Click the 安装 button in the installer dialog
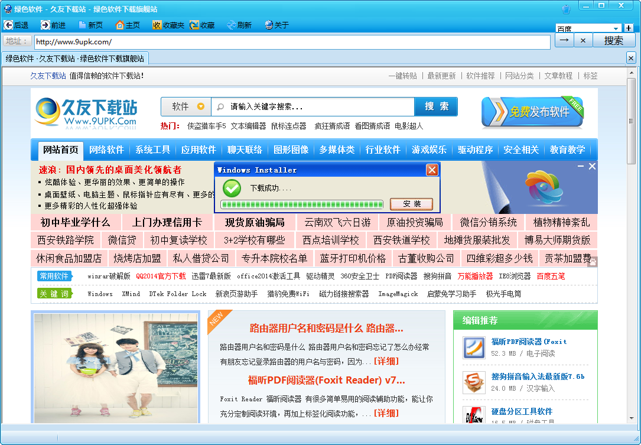This screenshot has width=641, height=445. 412,204
